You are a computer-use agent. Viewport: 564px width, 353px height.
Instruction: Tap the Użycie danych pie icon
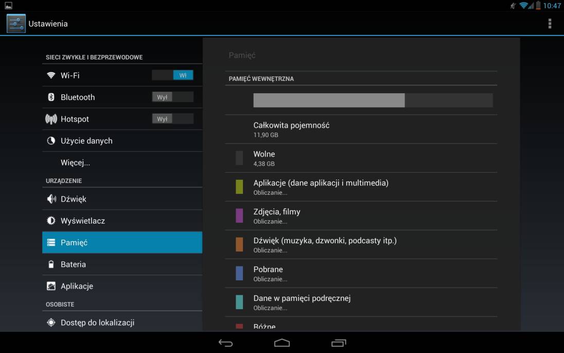tap(51, 141)
